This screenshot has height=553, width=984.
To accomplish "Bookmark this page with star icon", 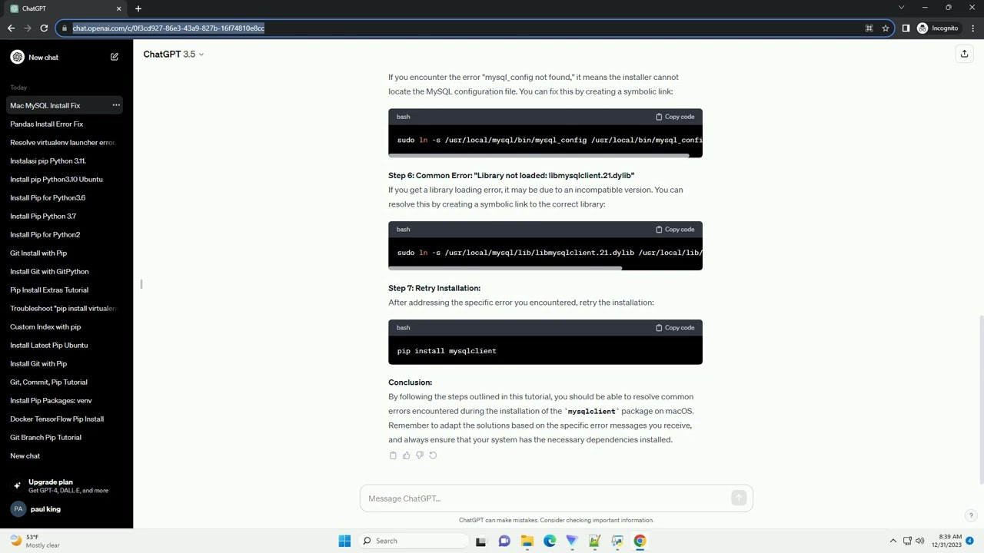I will 886,28.
